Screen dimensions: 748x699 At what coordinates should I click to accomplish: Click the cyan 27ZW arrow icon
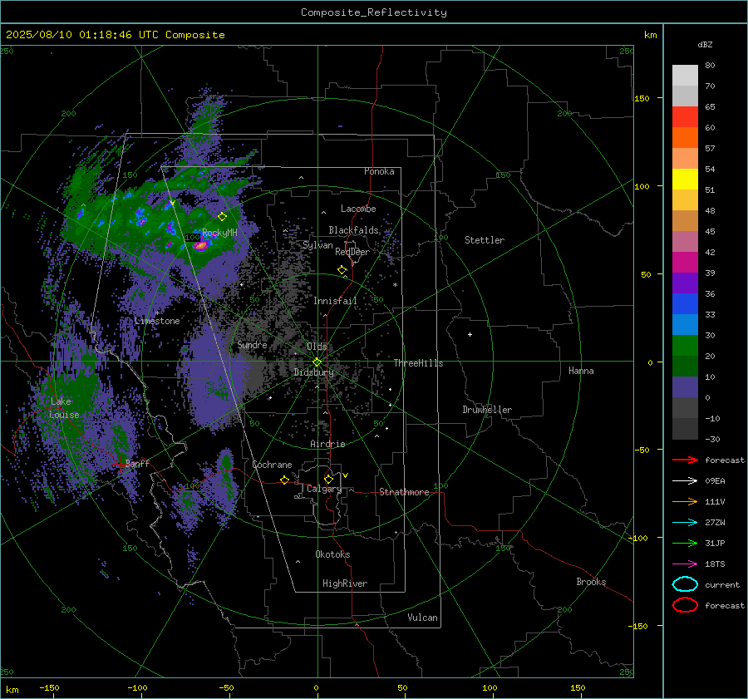[x=685, y=523]
